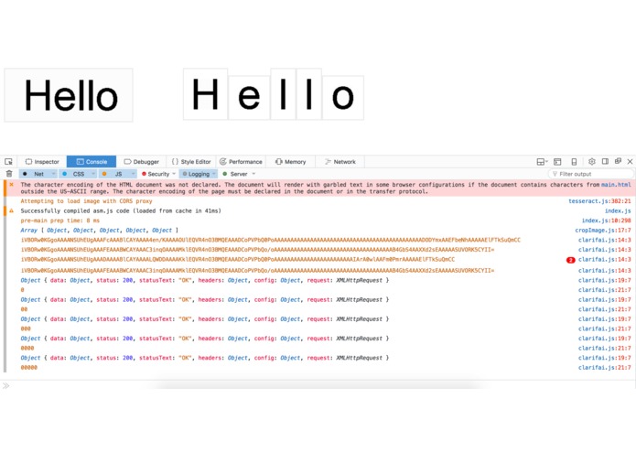636x452 pixels.
Task: Click the cropped letter H image
Action: point(205,94)
